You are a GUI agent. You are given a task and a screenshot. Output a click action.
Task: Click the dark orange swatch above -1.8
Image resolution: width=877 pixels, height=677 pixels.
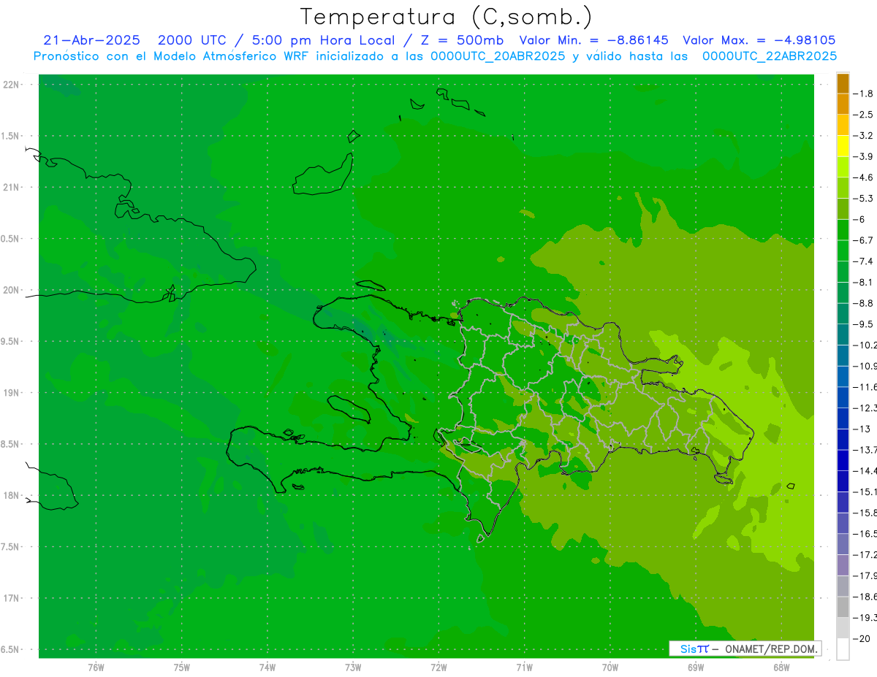(x=843, y=83)
